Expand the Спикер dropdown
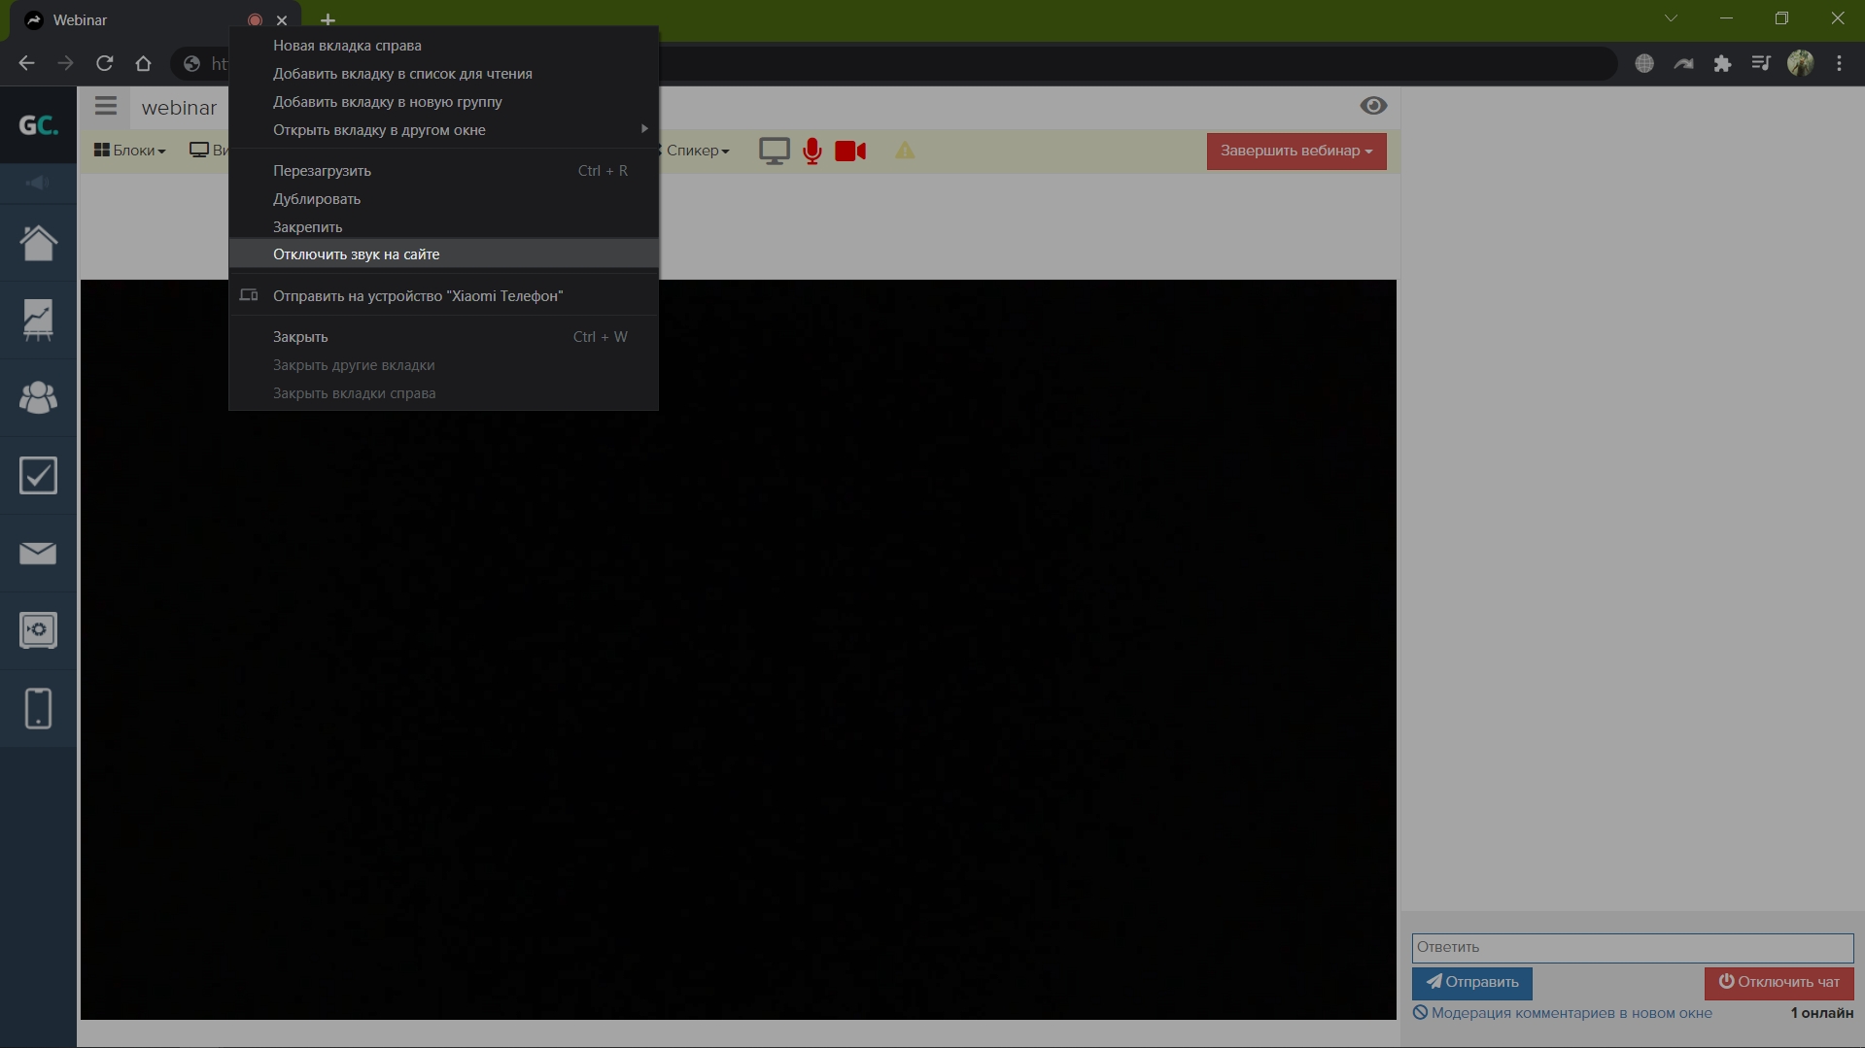This screenshot has height=1048, width=1865. [x=697, y=151]
